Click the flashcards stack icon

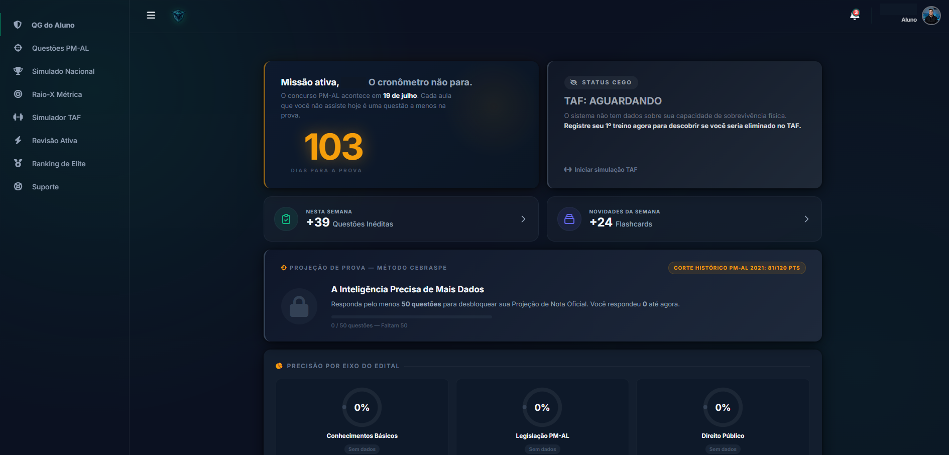point(569,219)
